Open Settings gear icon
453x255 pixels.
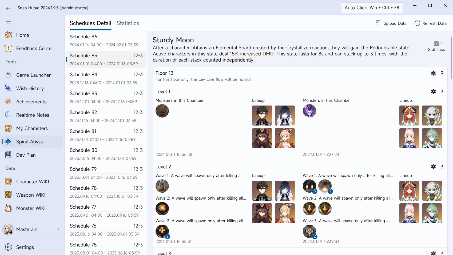pos(8,247)
